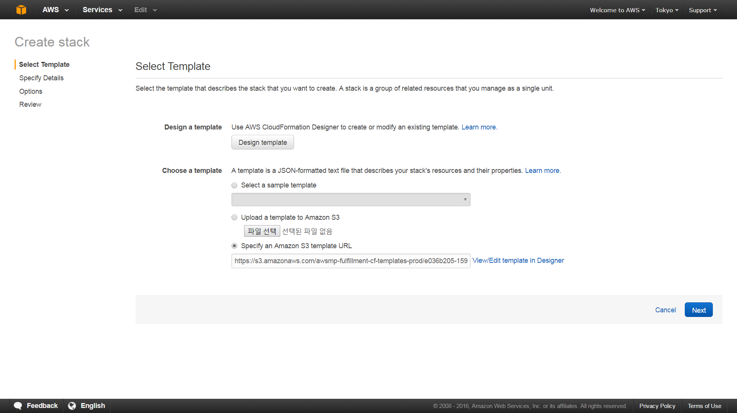Select Specify an Amazon S3 template URL
This screenshot has width=737, height=413.
click(235, 246)
